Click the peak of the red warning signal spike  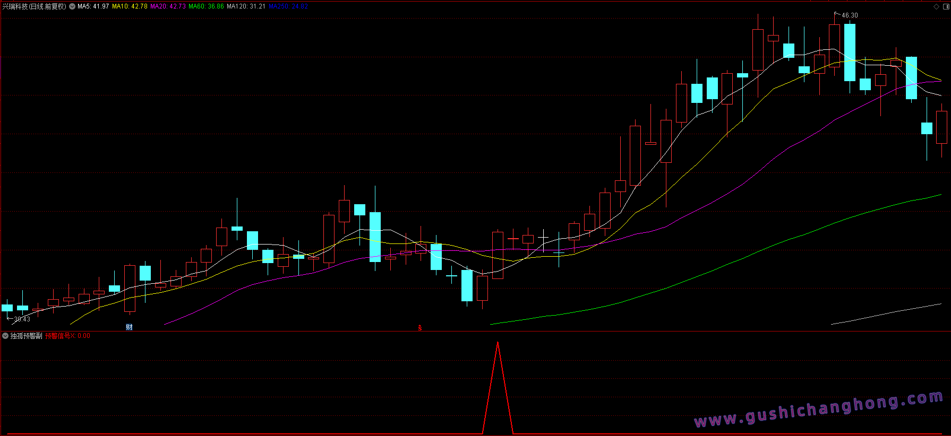[x=498, y=343]
